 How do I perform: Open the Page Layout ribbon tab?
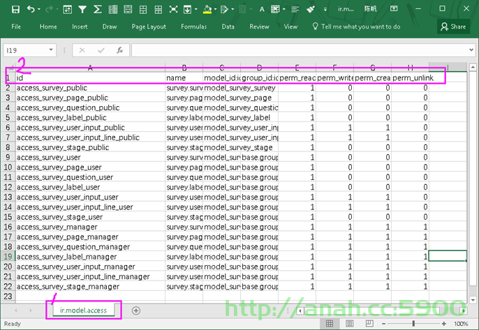149,27
